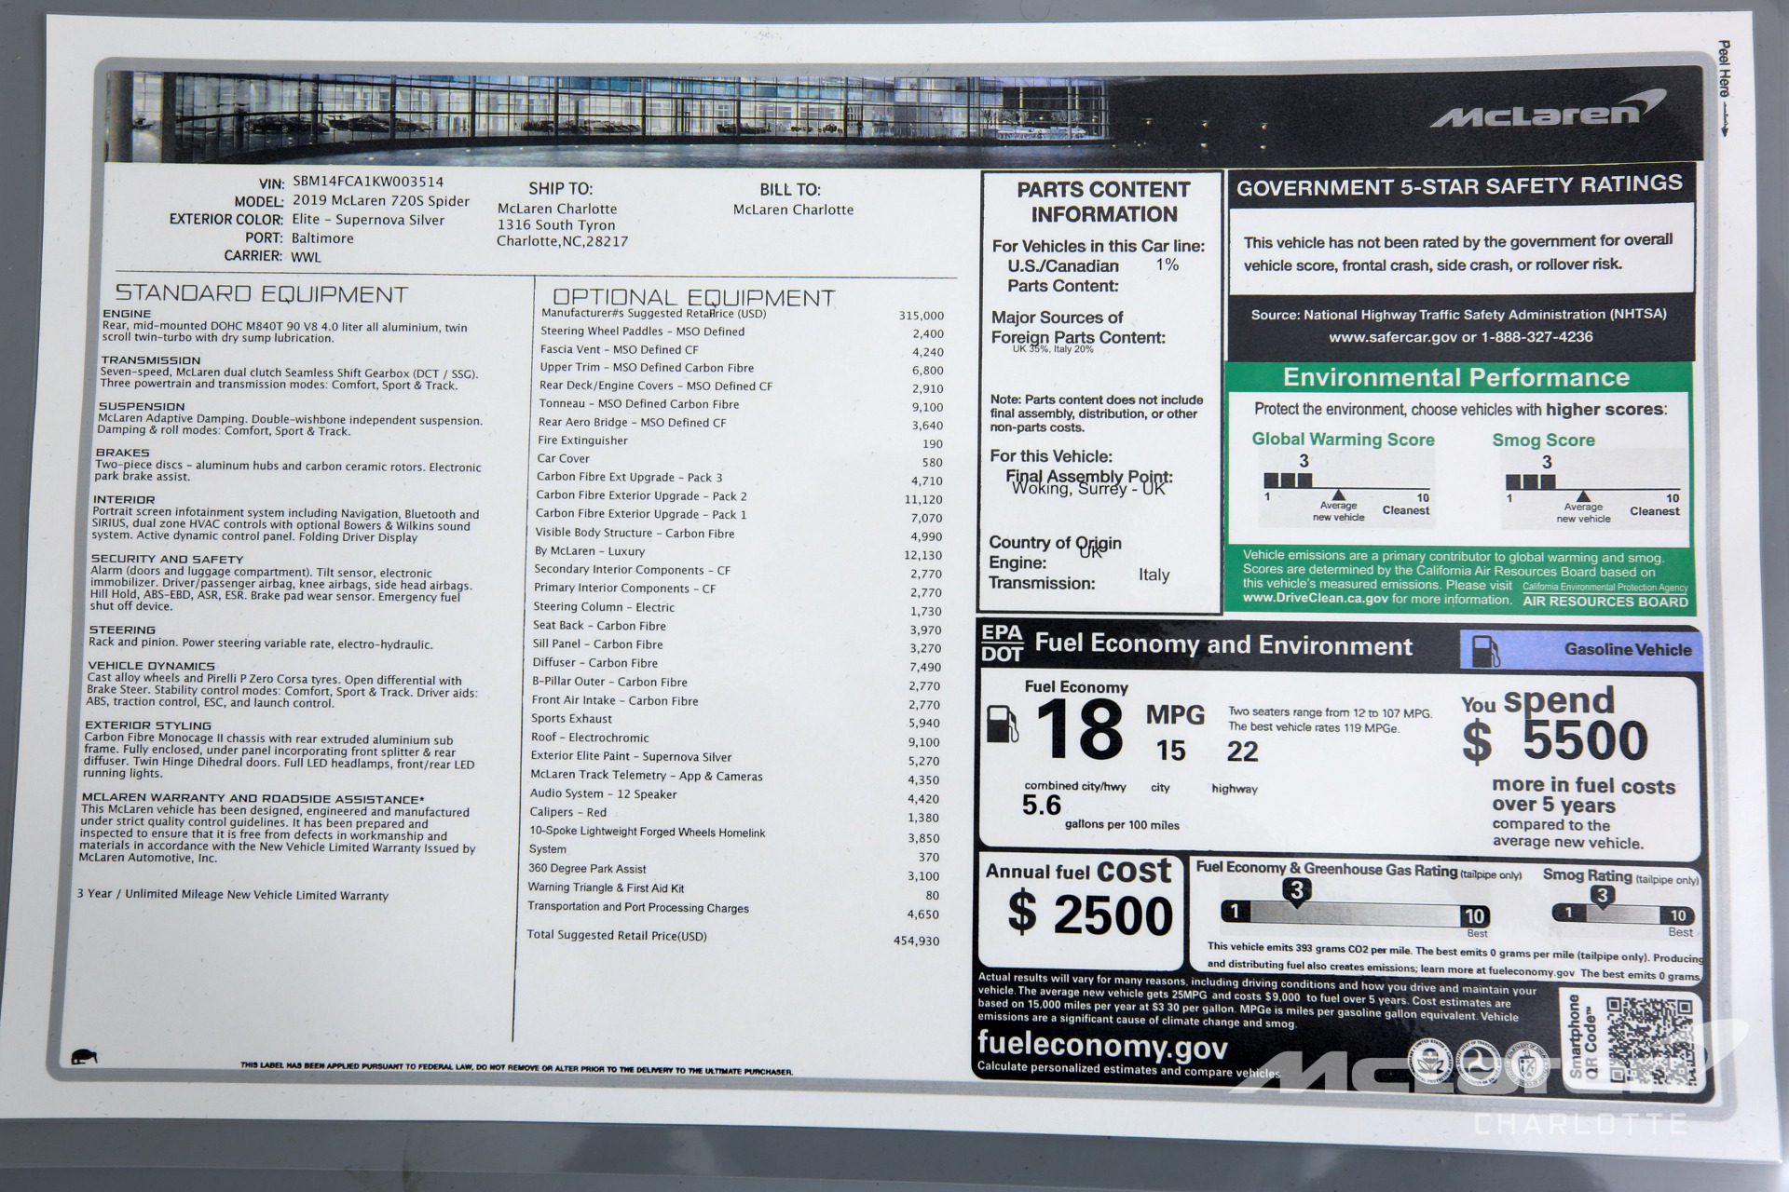Select the VIN SBM14FCA1KW003514
The height and width of the screenshot is (1192, 1789).
click(368, 183)
